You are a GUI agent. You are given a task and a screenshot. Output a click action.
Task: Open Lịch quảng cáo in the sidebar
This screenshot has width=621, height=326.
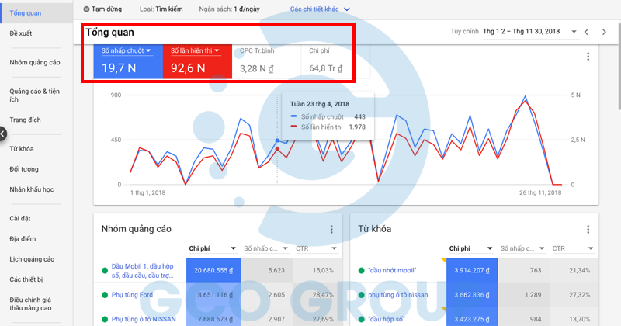click(x=32, y=258)
